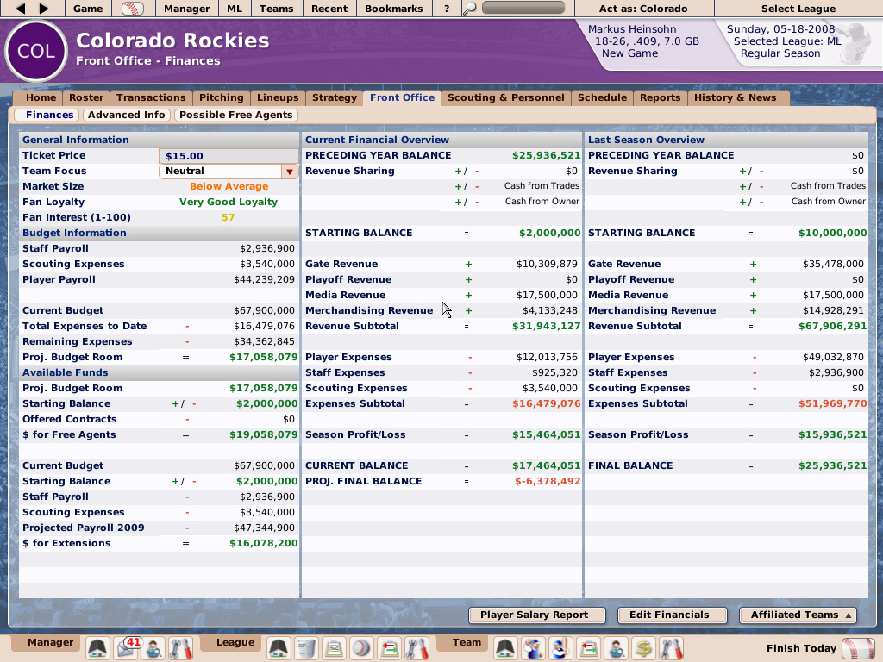
Task: Click the $16,078,200 extensions value
Action: 264,543
